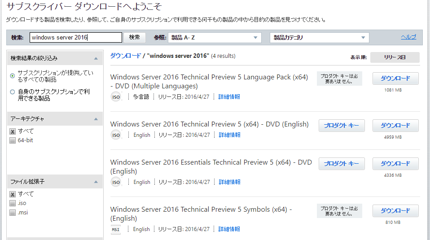Collapse the ファイル拡張子 filter section

[x=96, y=182]
